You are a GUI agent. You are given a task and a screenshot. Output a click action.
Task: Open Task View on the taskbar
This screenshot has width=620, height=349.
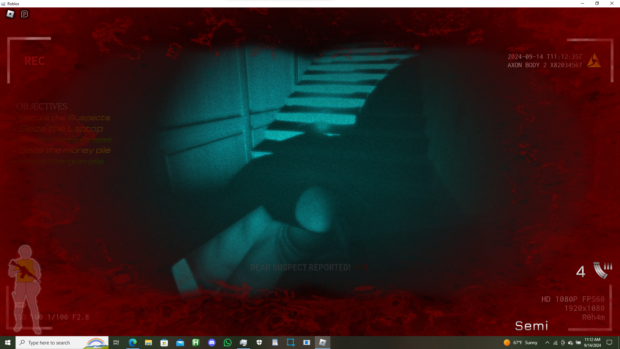point(116,343)
